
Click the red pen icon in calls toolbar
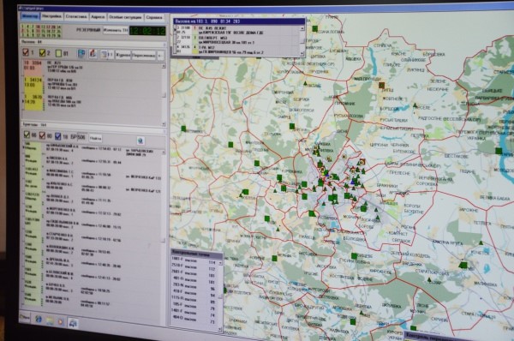click(93, 54)
